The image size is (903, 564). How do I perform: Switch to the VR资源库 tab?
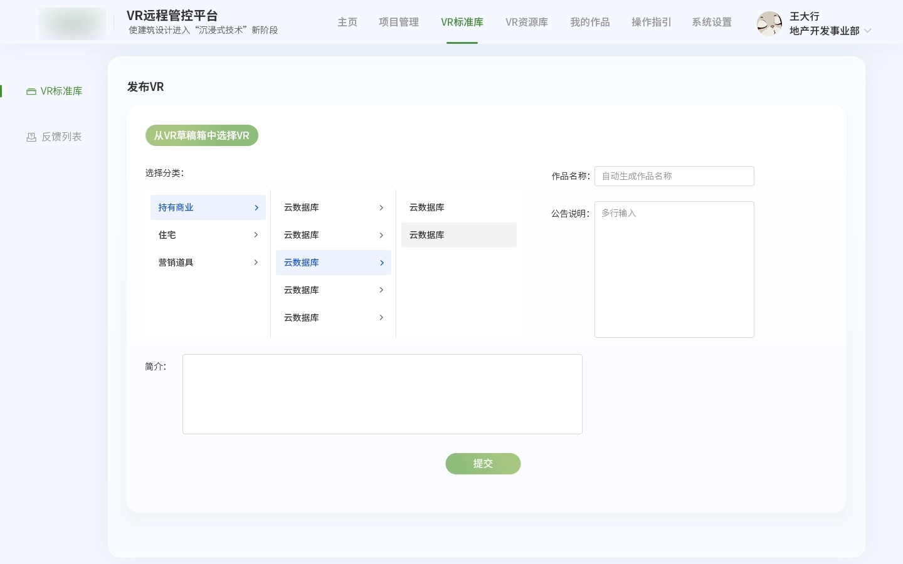pyautogui.click(x=527, y=22)
